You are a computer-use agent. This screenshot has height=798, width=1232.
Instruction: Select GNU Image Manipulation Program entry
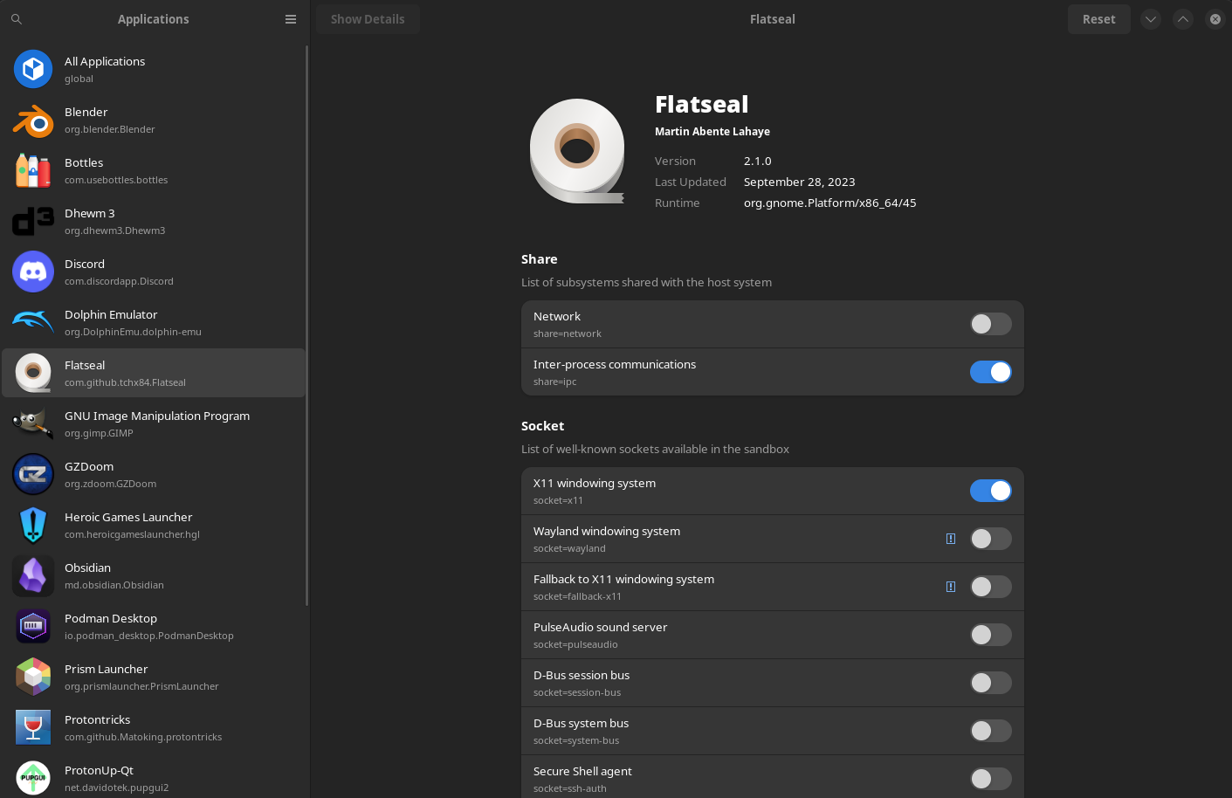tap(154, 424)
